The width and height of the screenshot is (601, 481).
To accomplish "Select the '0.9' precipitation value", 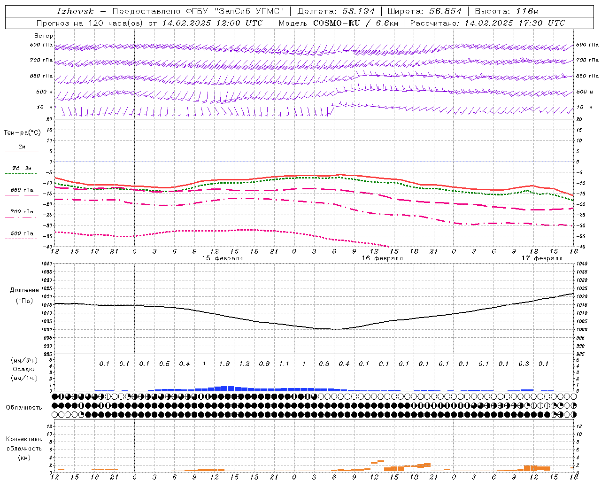I will click(x=264, y=364).
